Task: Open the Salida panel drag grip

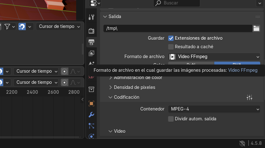Action: (x=258, y=17)
